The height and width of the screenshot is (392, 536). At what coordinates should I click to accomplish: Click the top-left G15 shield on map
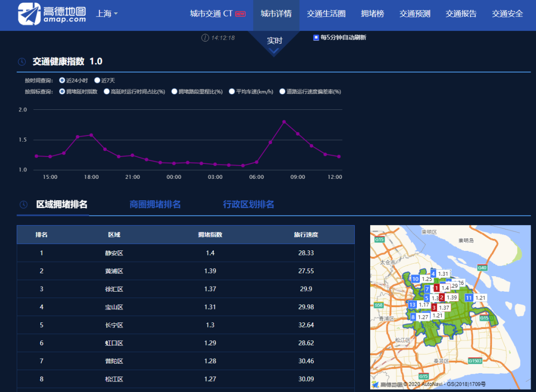380,240
